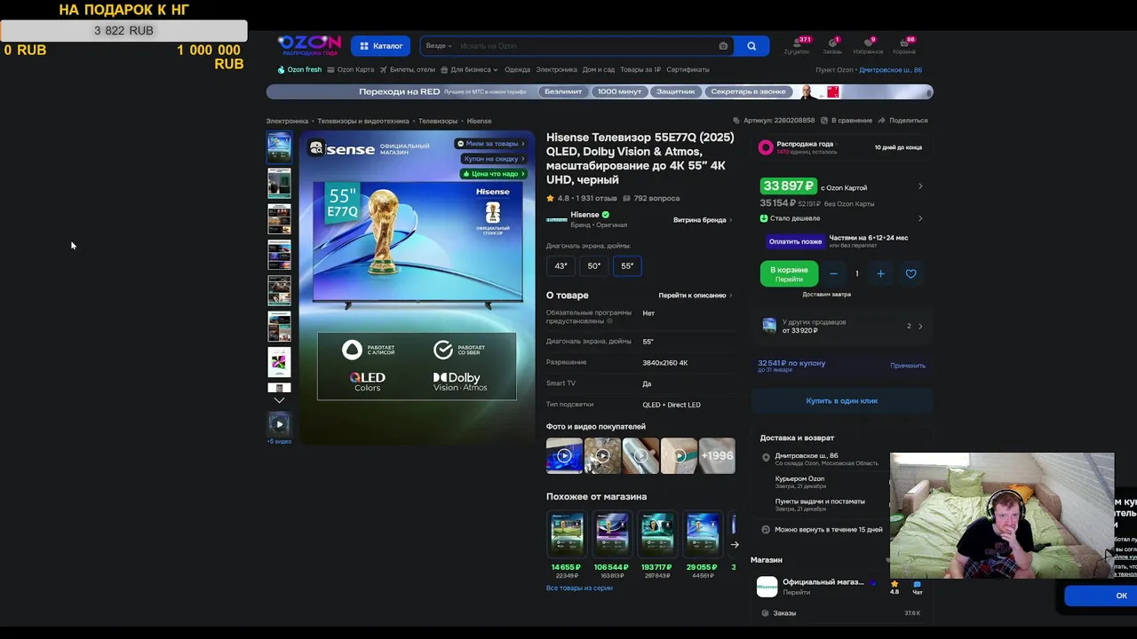
Task: Open Сертификаты menu item
Action: pos(688,70)
